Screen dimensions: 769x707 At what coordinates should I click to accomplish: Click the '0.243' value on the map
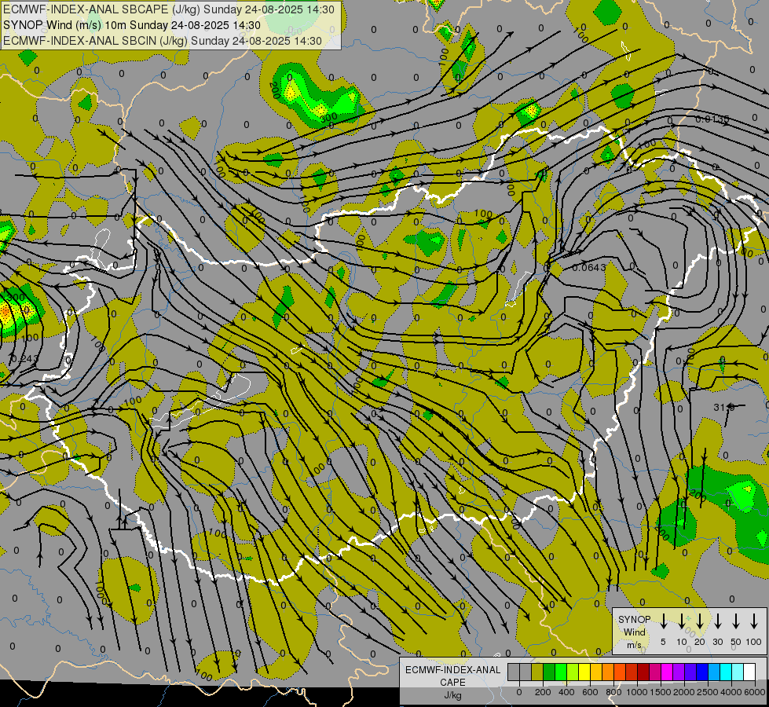click(24, 359)
